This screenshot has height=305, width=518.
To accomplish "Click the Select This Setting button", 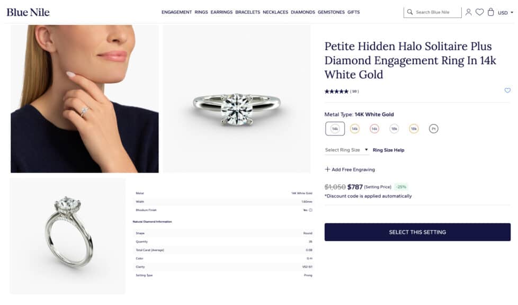I will (x=417, y=232).
